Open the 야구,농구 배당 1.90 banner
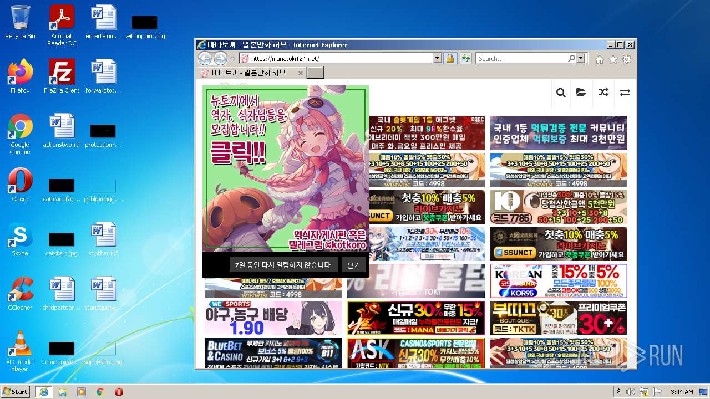 273,318
